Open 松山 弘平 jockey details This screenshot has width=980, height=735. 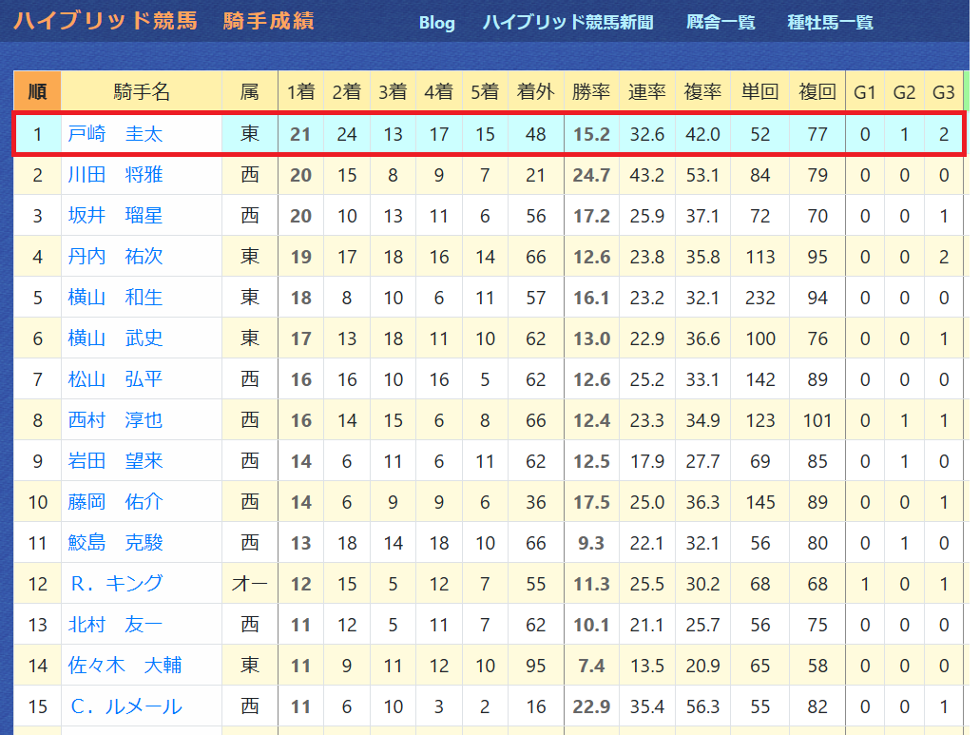(115, 379)
